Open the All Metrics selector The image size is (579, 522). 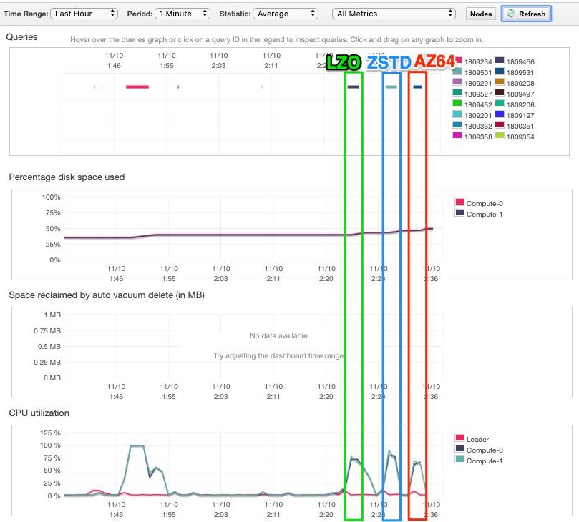[x=394, y=14]
